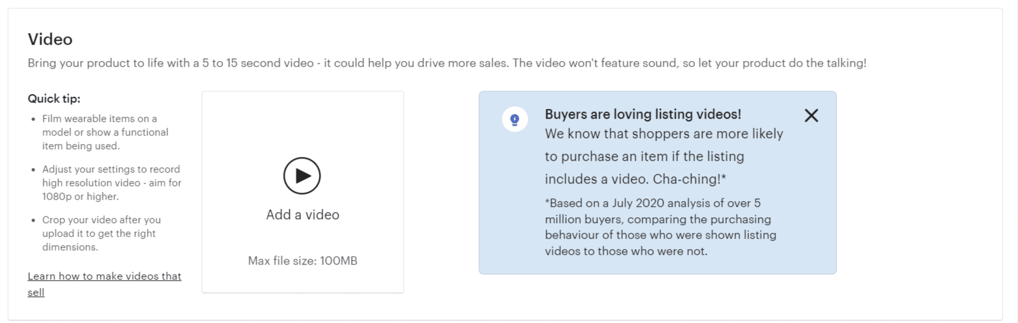1018x323 pixels.
Task: Click the bullet point before 'Adjust your settings'
Action: click(x=34, y=170)
